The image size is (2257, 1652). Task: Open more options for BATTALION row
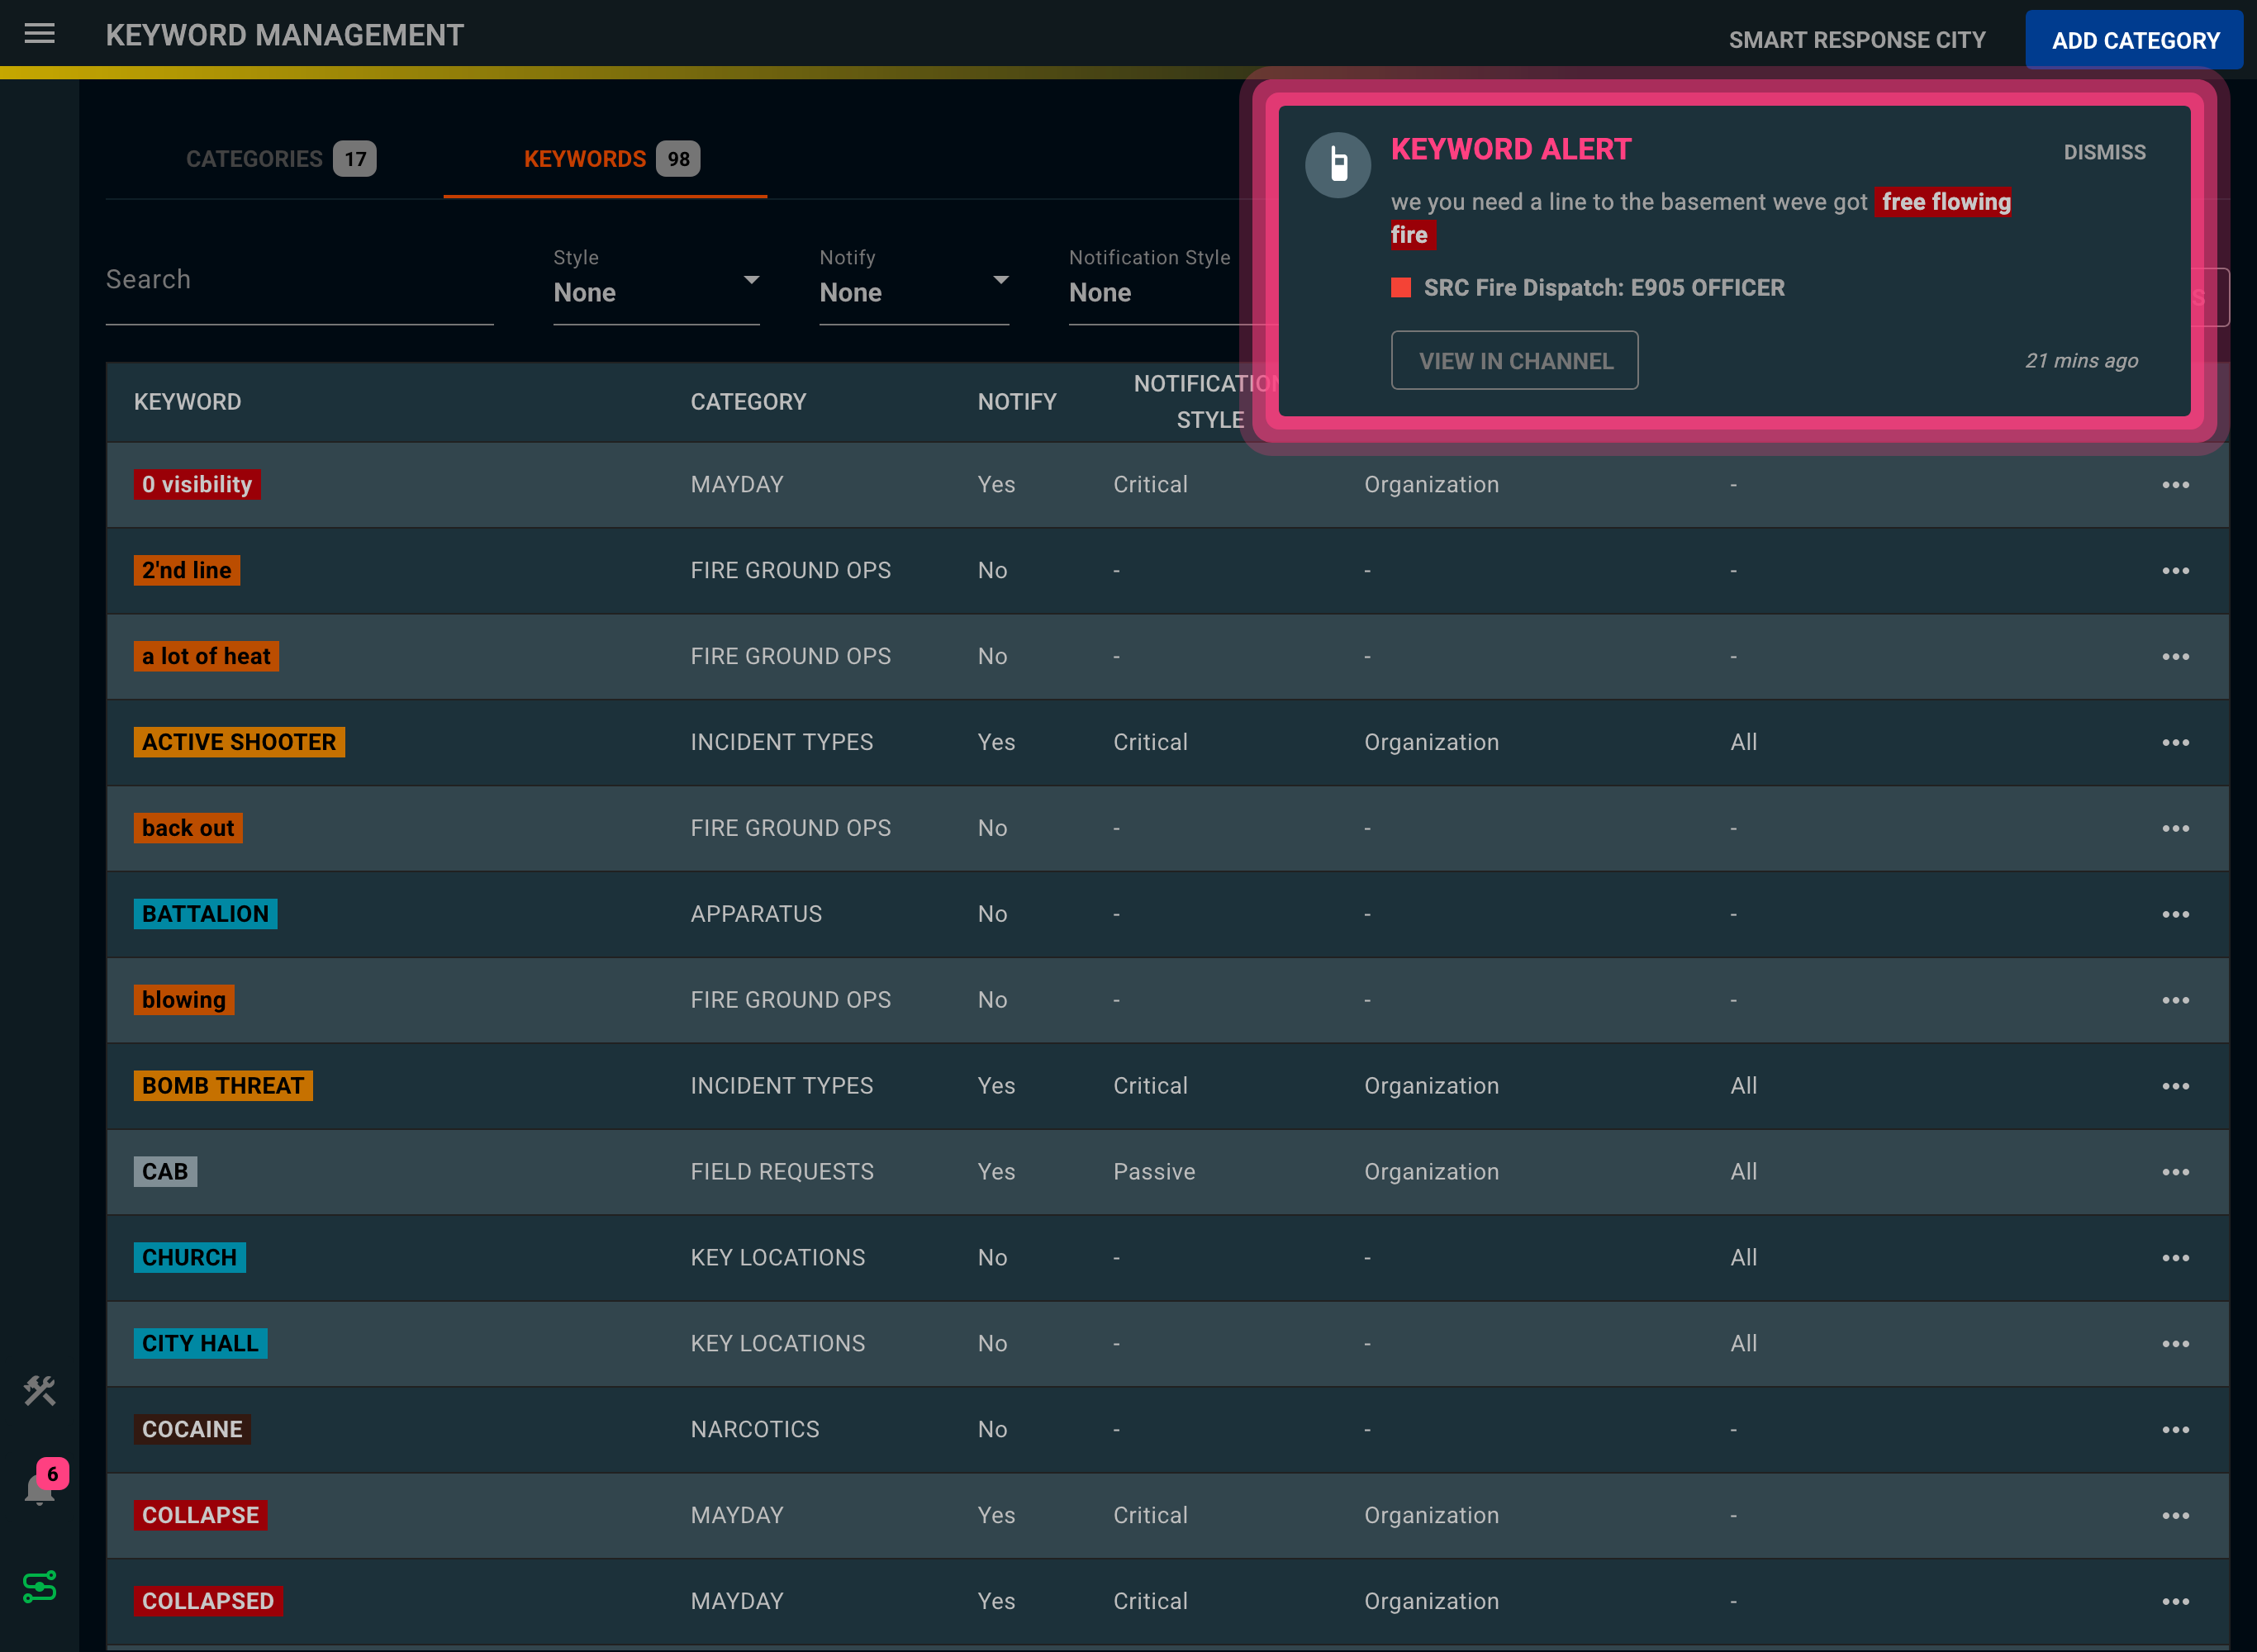tap(2175, 915)
